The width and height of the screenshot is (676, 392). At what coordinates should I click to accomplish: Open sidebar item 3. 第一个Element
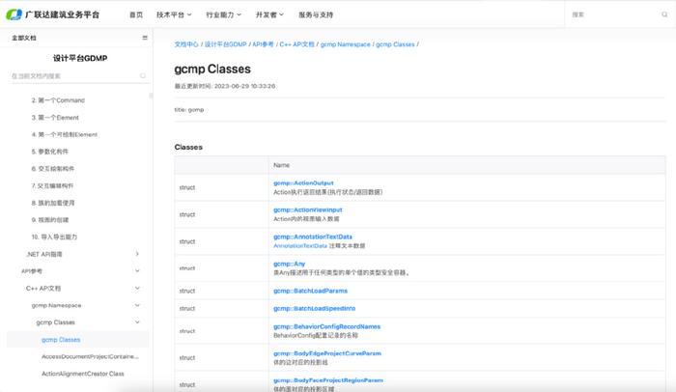click(x=55, y=117)
